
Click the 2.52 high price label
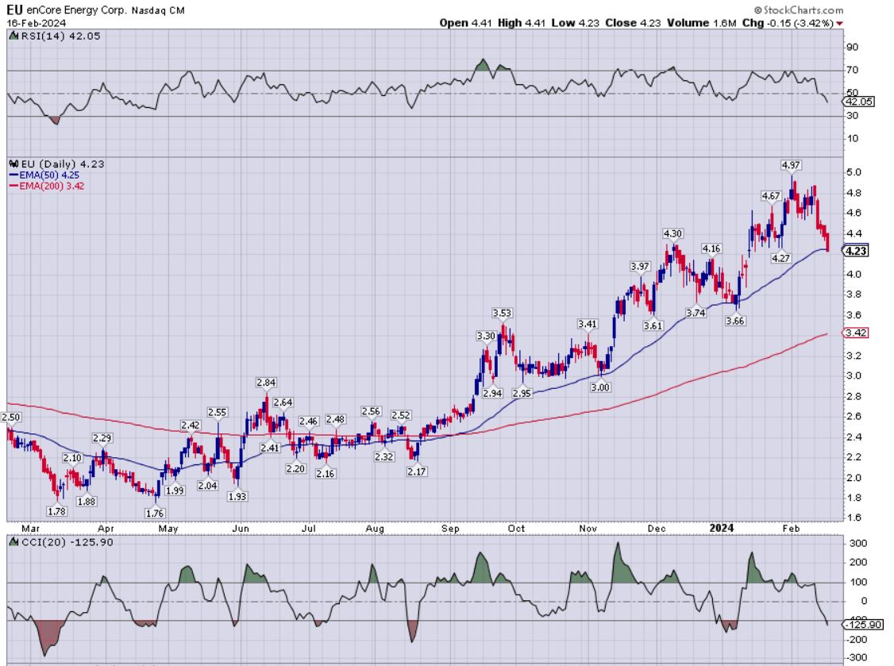point(401,415)
